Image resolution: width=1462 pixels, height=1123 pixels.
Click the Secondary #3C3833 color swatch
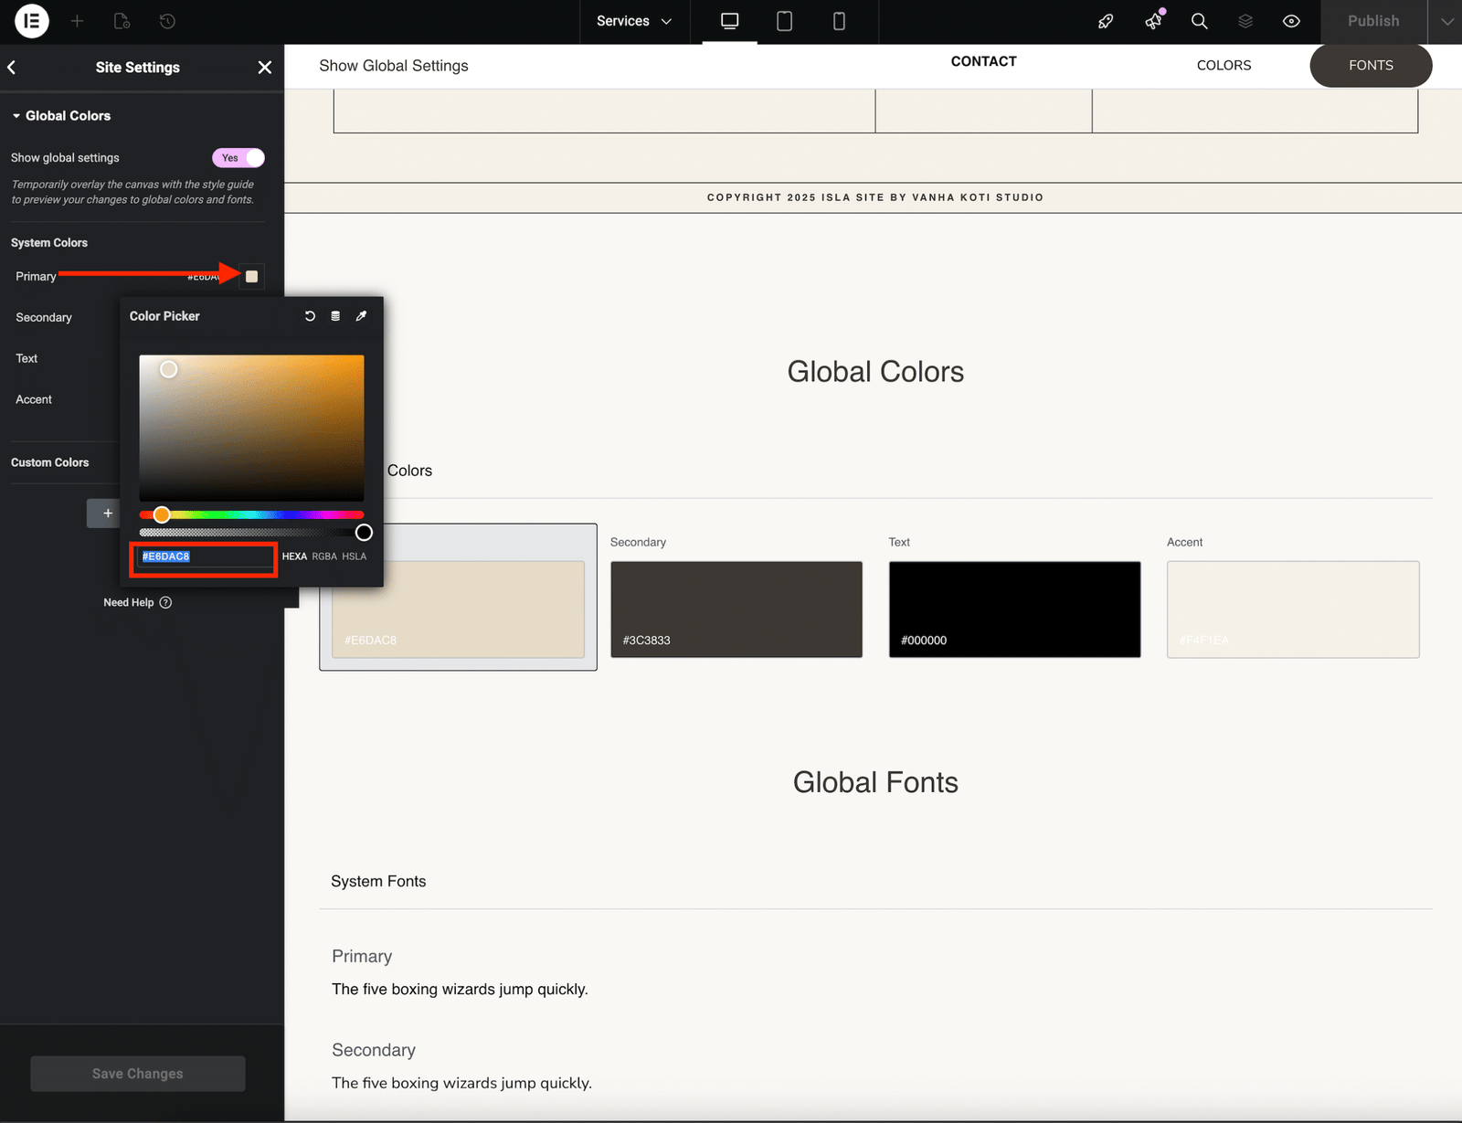click(x=736, y=609)
